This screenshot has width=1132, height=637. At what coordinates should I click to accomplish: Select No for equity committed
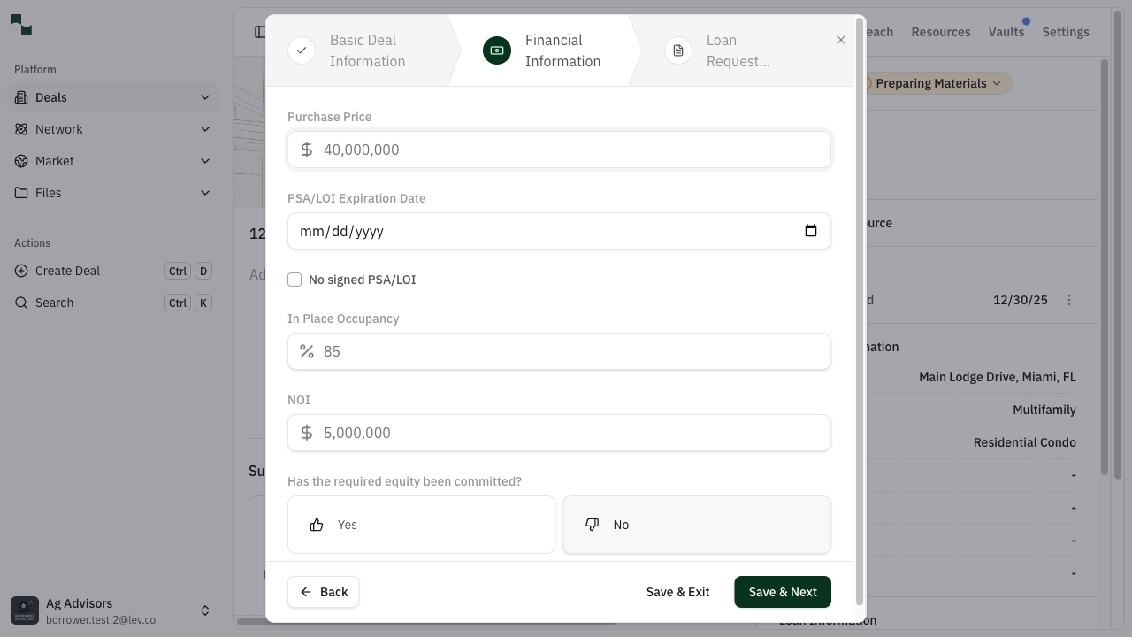(x=696, y=524)
